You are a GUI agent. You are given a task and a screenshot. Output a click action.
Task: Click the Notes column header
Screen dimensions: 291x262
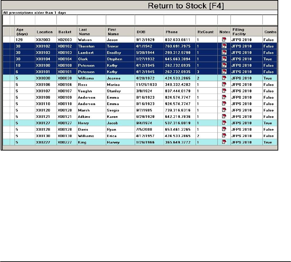coord(224,32)
